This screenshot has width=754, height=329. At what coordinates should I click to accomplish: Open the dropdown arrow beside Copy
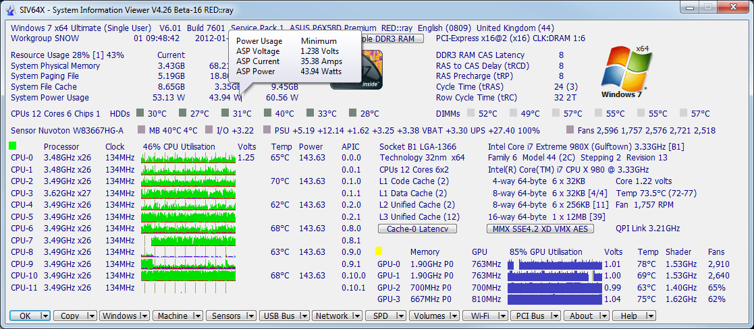tap(91, 316)
